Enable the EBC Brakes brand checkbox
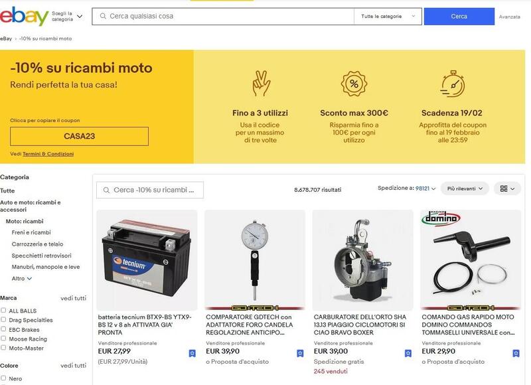 tap(3, 329)
